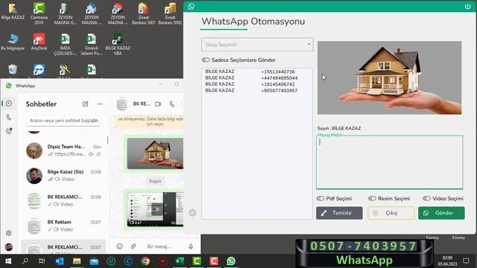The image size is (477, 268).
Task: Click the green 'Gönder' button
Action: 441,213
